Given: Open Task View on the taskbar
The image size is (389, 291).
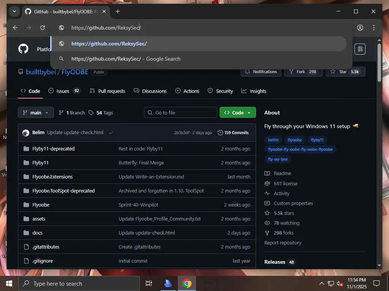Looking at the screenshot, I should pos(149,283).
